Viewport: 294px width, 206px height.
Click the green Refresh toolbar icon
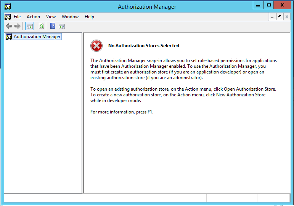click(x=41, y=26)
